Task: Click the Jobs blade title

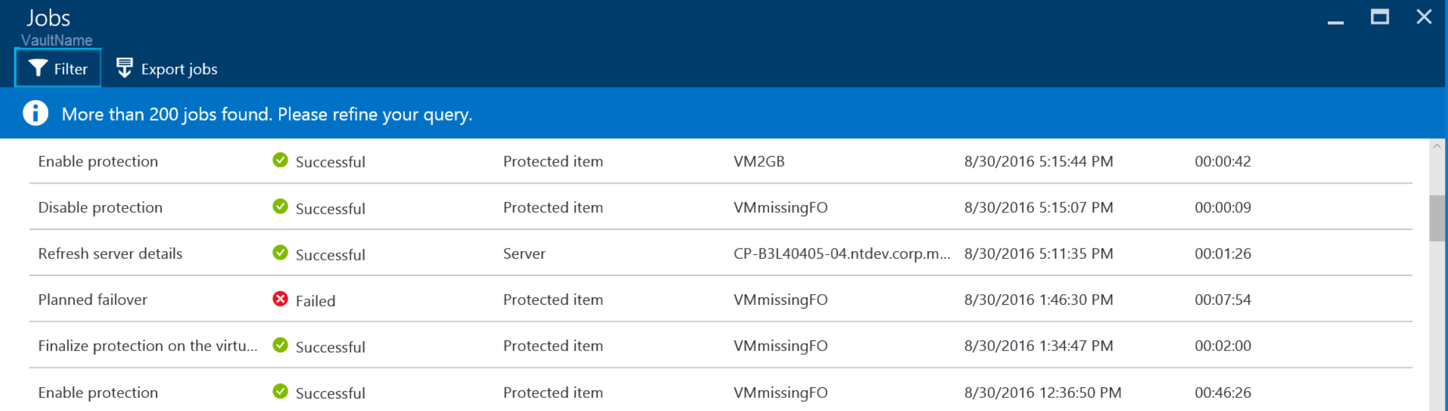Action: [49, 17]
